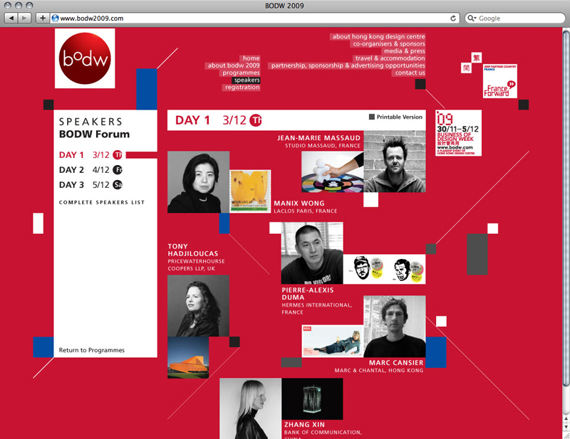Click the orange building photo thumbnail
This screenshot has height=439, width=570.
(188, 358)
